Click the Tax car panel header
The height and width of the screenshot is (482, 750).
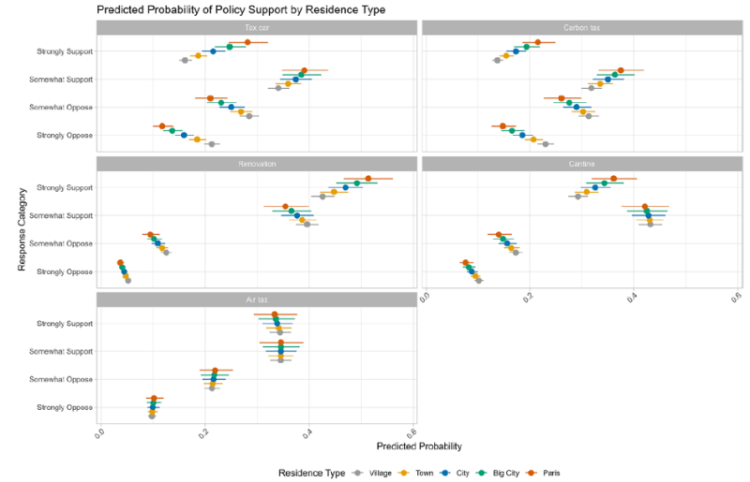[255, 28]
